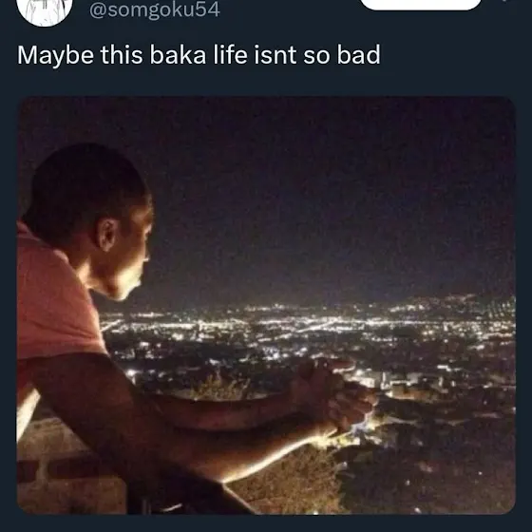Select the tweet text 'Maybe this baka life'
Screen dimensions: 532x532
click(132, 55)
